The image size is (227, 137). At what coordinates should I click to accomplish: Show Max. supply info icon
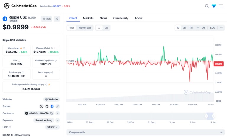pos(52,72)
